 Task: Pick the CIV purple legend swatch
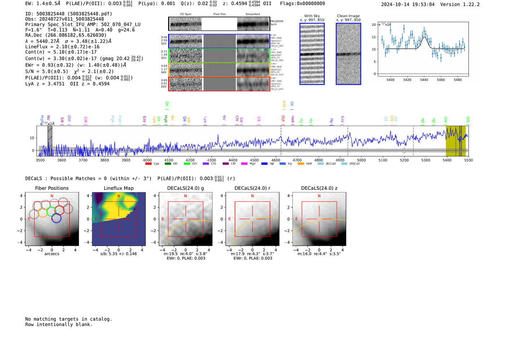206,164
